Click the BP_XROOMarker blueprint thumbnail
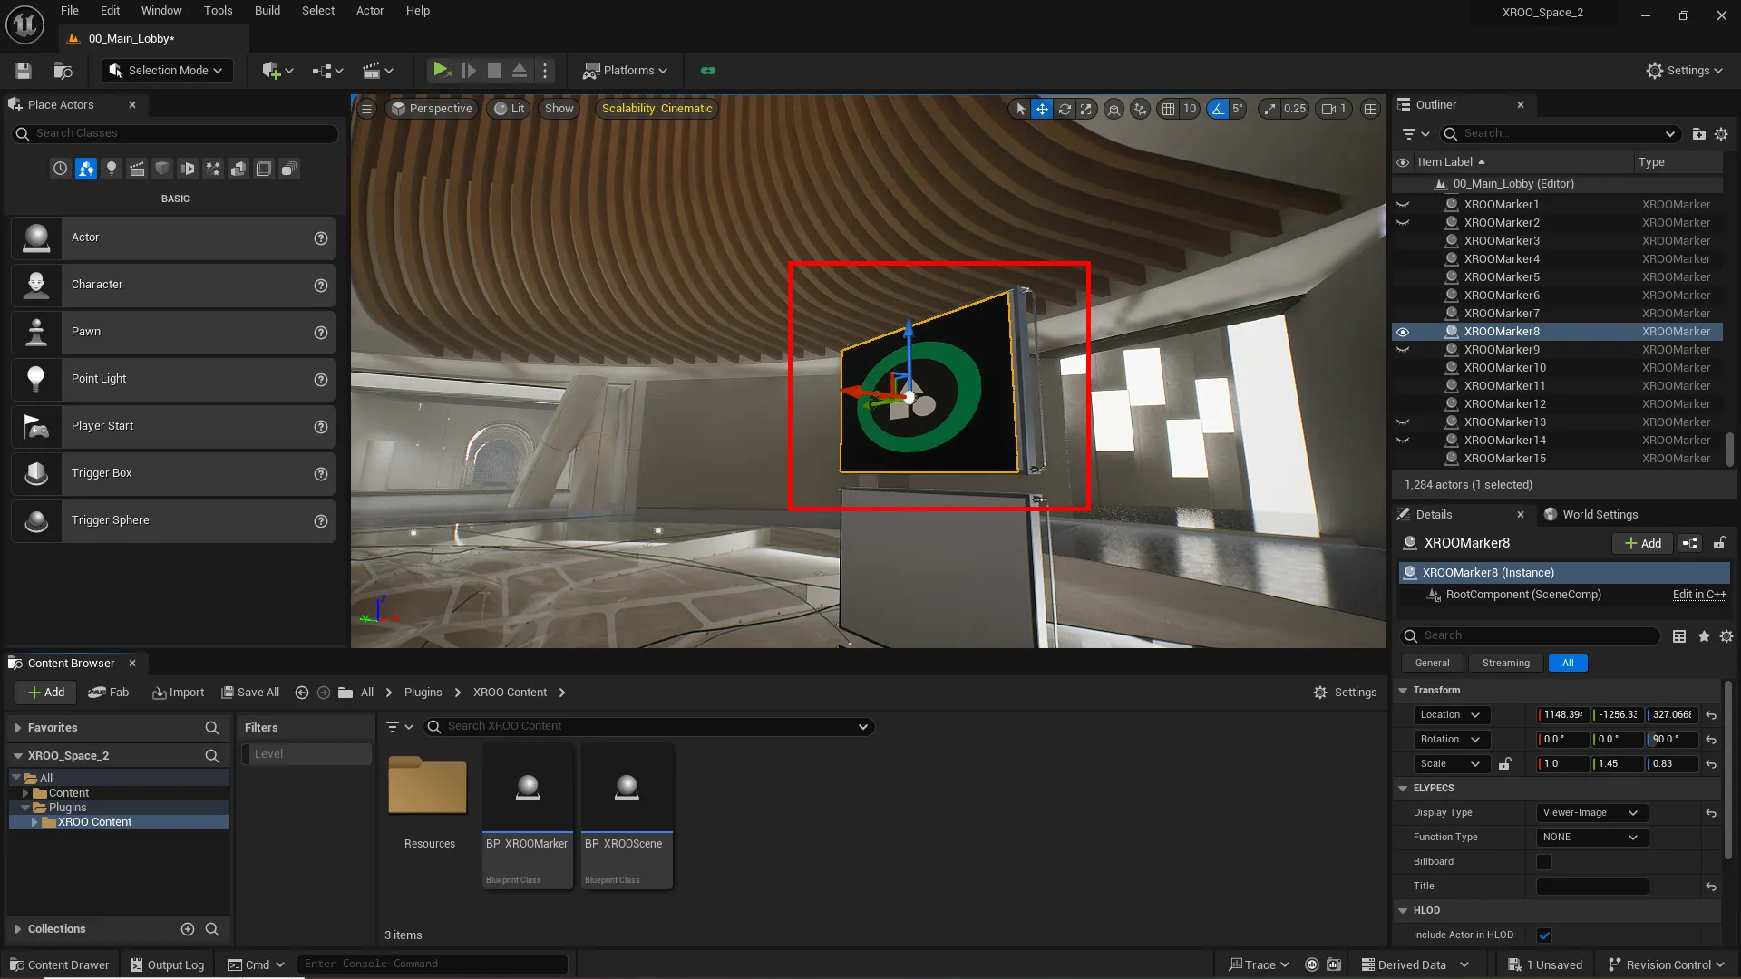Screen dimensions: 1741x979 (x=528, y=789)
